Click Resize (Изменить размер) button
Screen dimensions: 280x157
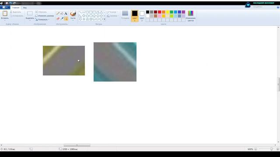[45, 16]
